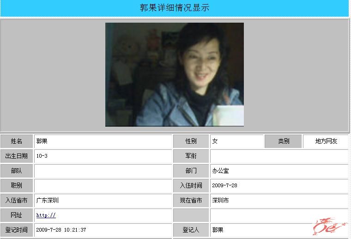Click the 部门 label cell
Image resolution: width=351 pixels, height=239 pixels.
click(x=191, y=171)
